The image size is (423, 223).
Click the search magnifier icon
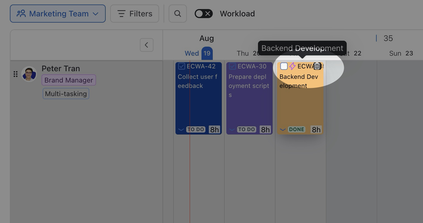[x=177, y=14]
